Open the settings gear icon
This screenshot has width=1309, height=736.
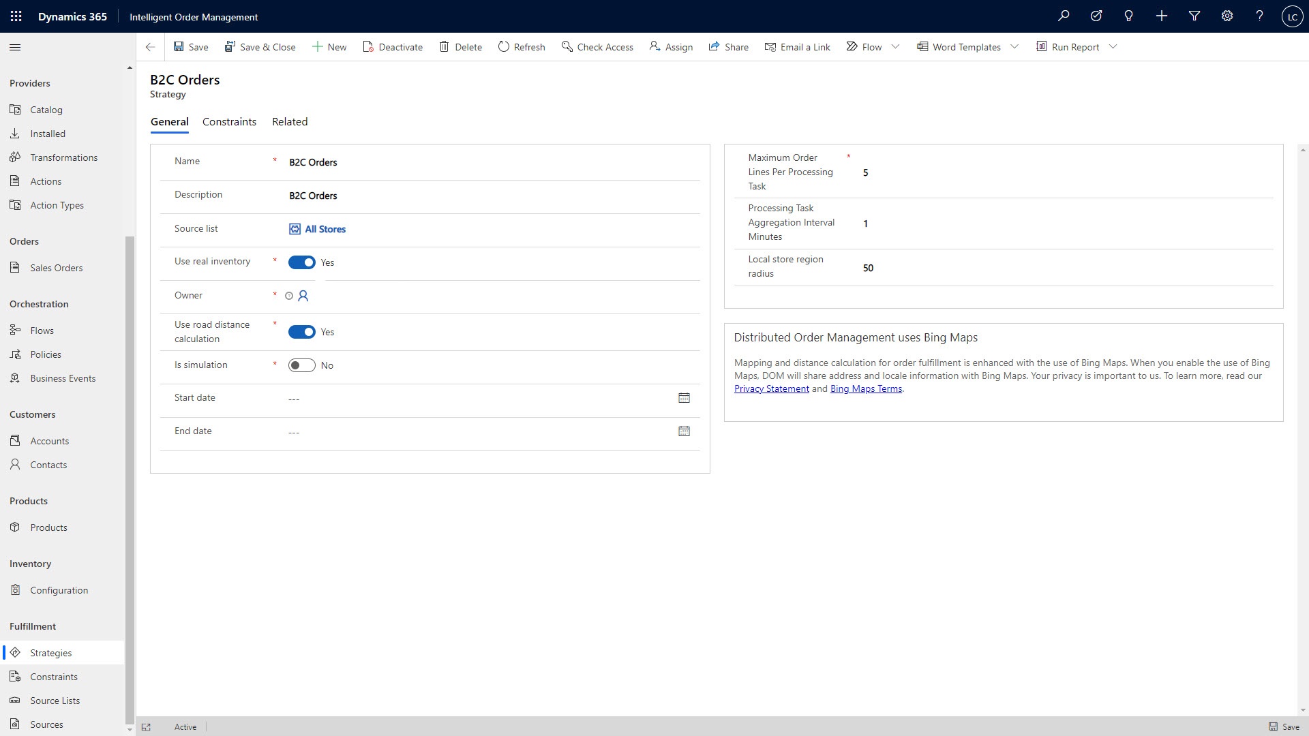[1227, 16]
